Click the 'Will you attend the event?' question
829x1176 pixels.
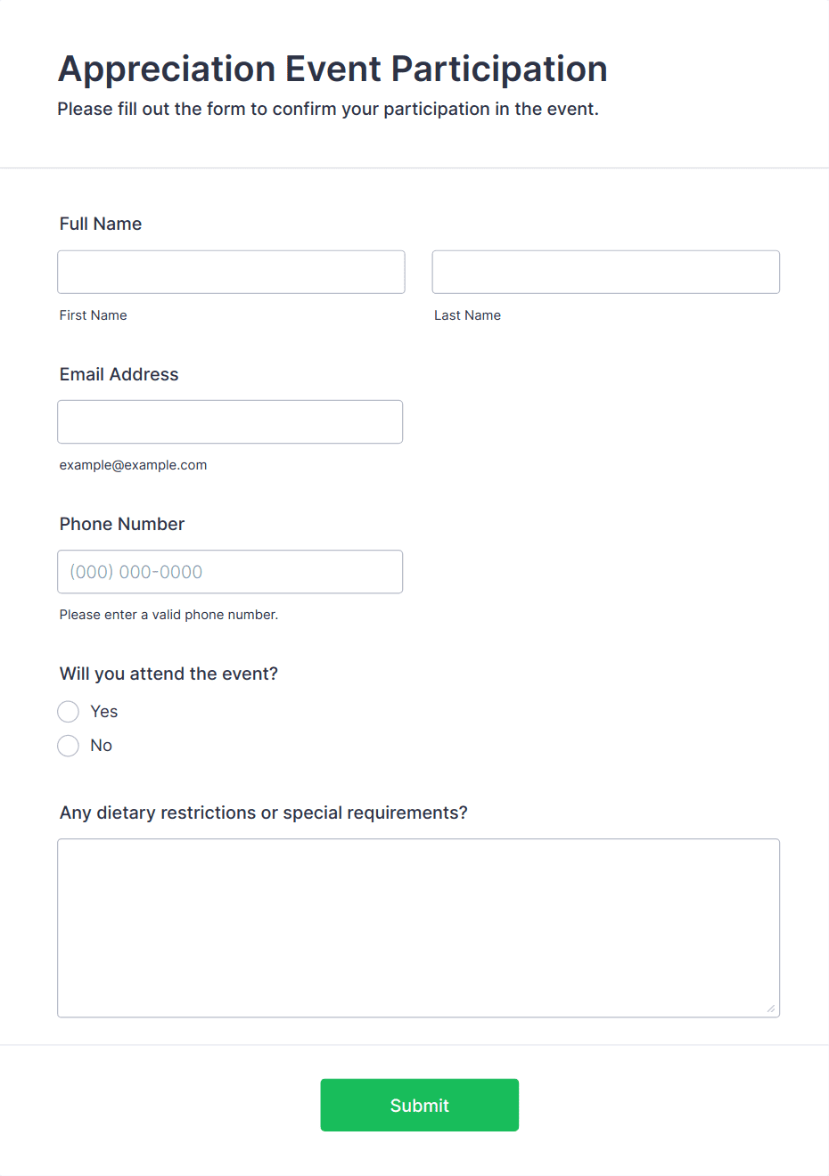168,674
